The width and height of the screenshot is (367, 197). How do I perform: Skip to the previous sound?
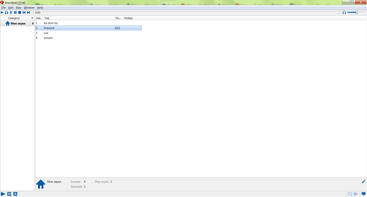[x=24, y=13]
